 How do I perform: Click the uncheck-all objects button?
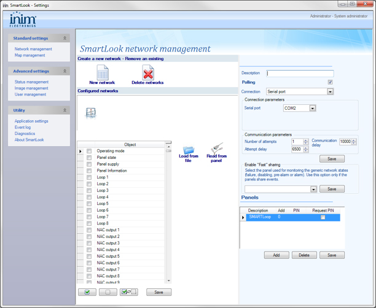pos(108,292)
